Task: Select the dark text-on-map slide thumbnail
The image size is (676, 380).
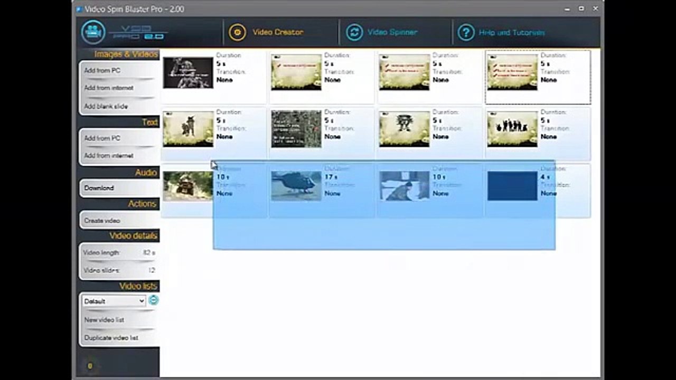Action: pyautogui.click(x=296, y=129)
